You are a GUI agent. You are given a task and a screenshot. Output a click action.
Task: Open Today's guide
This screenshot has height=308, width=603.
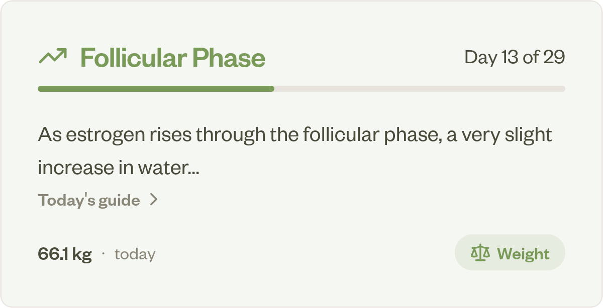[89, 200]
